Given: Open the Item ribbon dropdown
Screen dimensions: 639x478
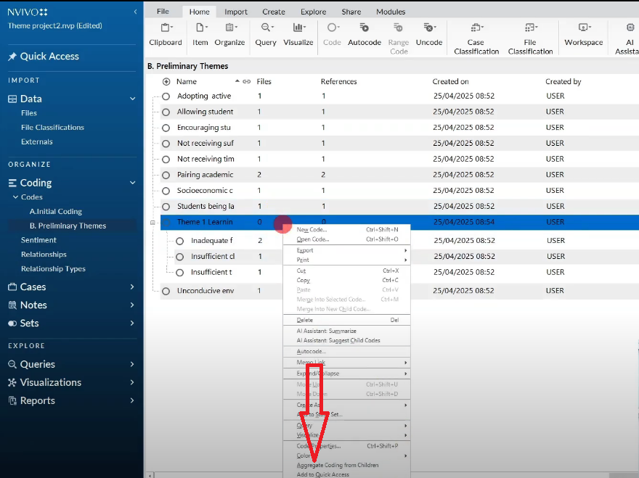Looking at the screenshot, I should click(200, 35).
